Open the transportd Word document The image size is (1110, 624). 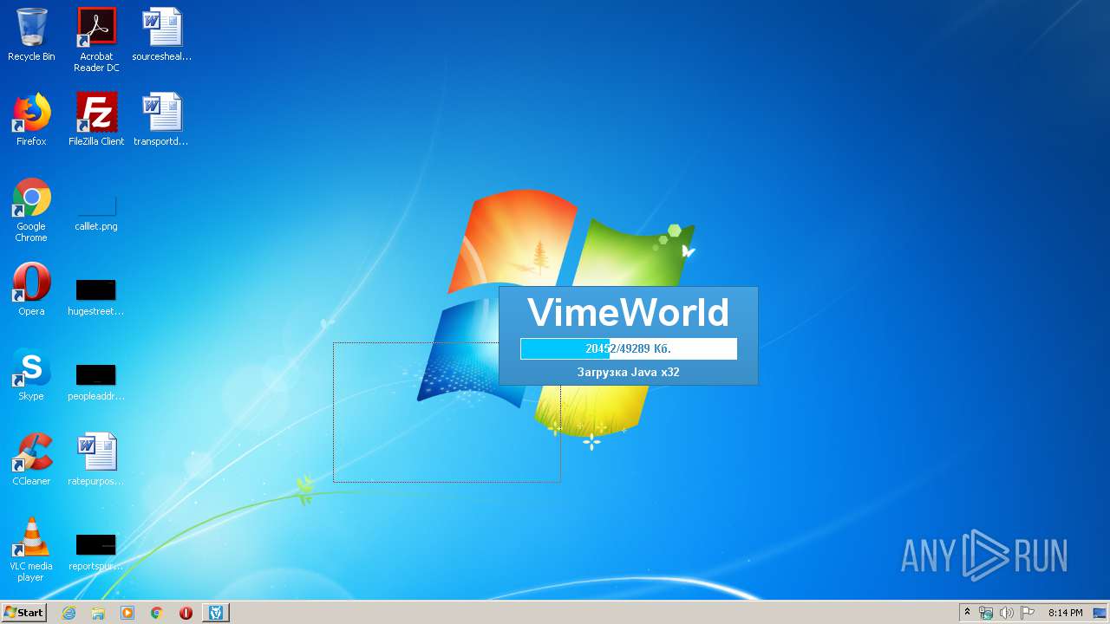coord(162,120)
